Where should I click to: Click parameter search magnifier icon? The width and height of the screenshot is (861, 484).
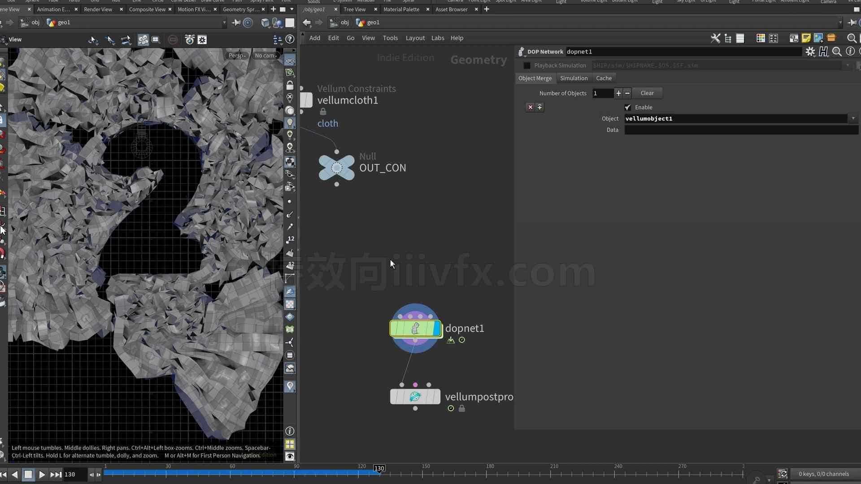(x=837, y=52)
